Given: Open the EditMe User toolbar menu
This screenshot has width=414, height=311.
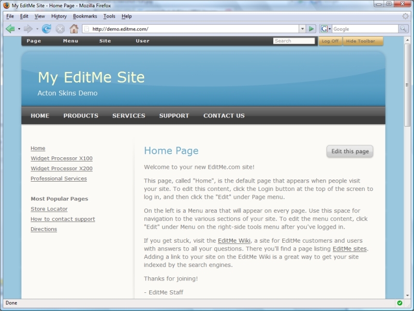Looking at the screenshot, I should tap(143, 41).
